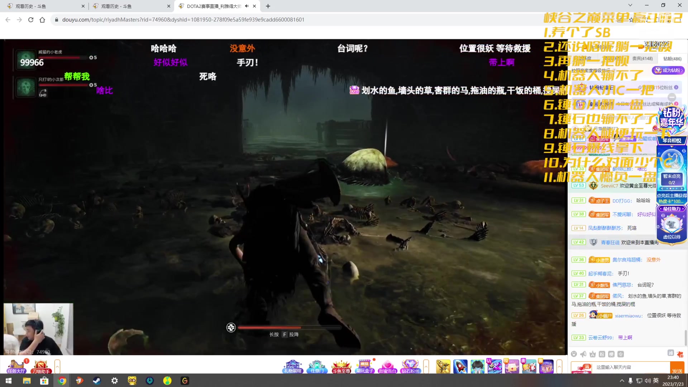Collapse the 钻粉嘉年华 side widget
Image resolution: width=688 pixels, height=387 pixels.
click(672, 97)
